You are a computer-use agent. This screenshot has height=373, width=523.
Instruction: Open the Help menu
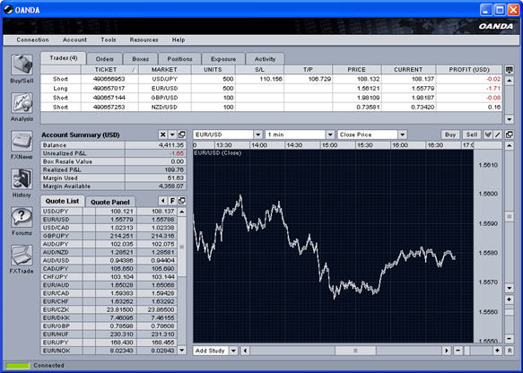[179, 39]
